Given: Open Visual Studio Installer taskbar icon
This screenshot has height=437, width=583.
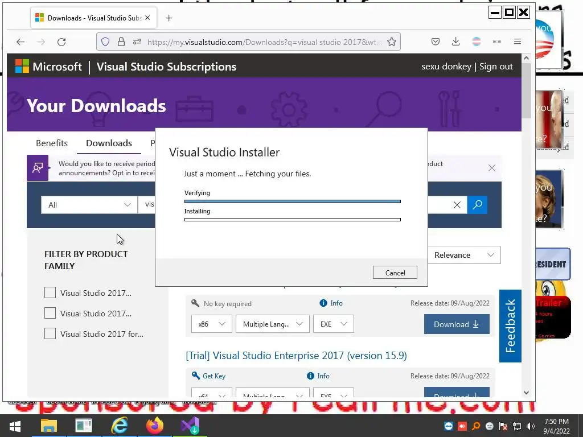Looking at the screenshot, I should pos(190,426).
